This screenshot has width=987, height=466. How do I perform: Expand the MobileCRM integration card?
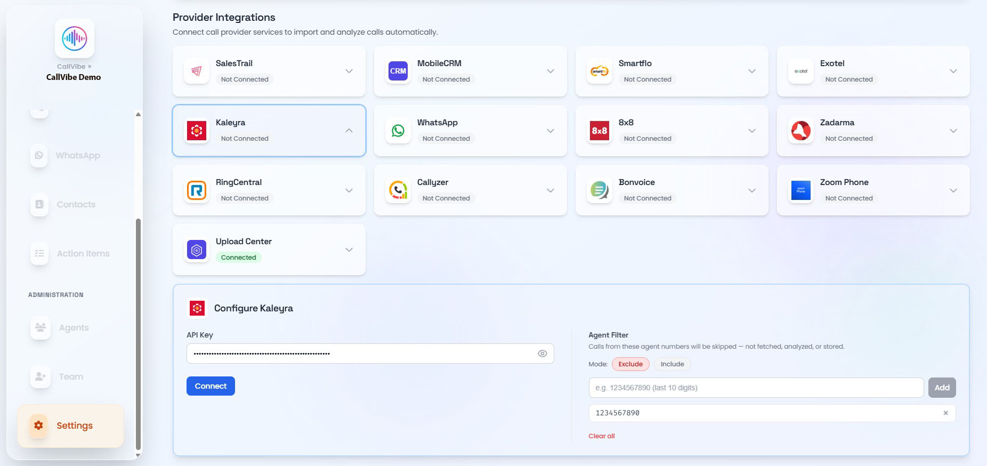(551, 71)
